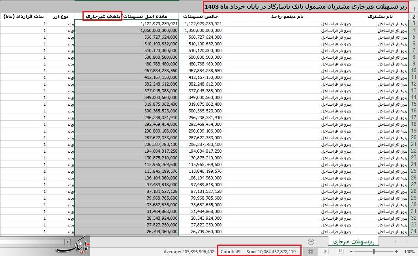The image size is (418, 256).
Task: Select the ریال currency cell in row 12
Action: coord(60,84)
